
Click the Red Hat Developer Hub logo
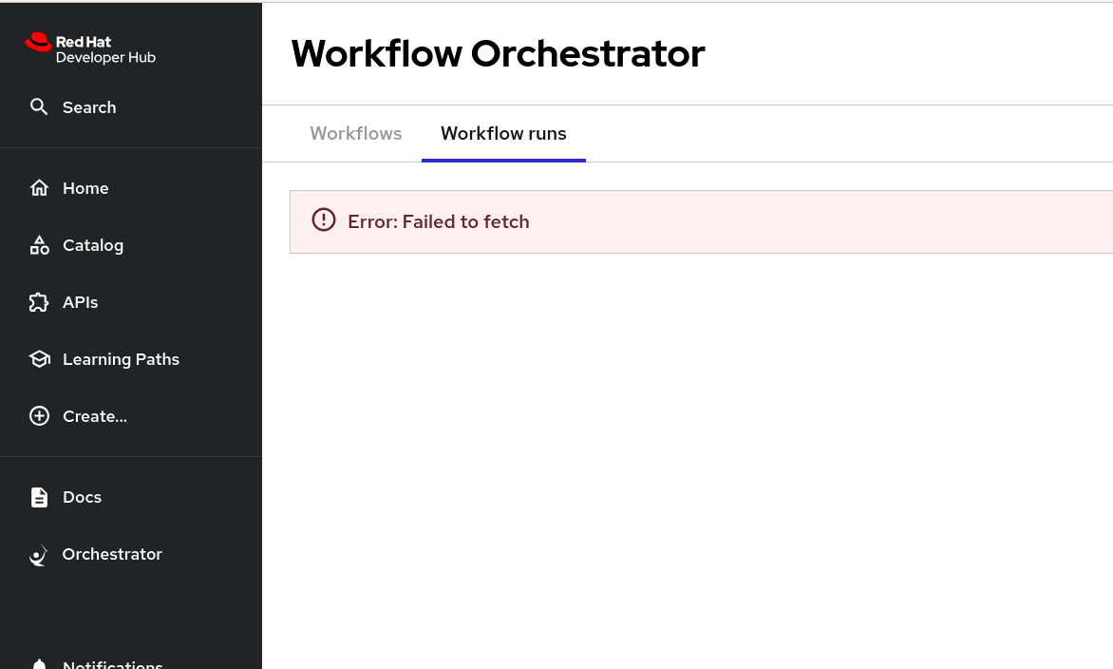click(90, 48)
